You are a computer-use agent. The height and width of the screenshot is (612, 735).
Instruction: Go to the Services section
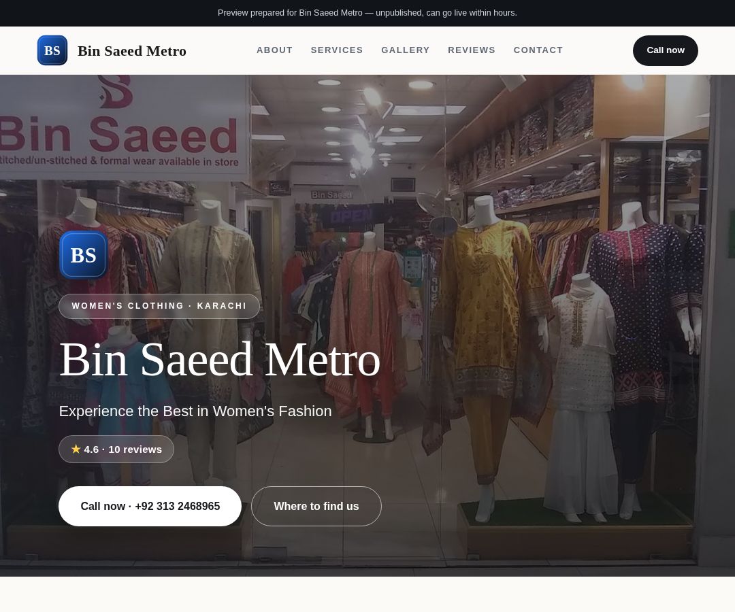tap(337, 50)
